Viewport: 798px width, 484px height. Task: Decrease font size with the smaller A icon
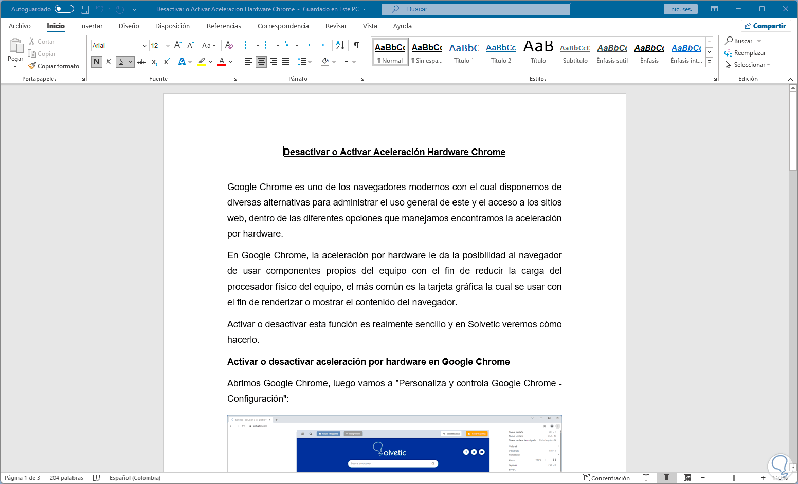(x=191, y=45)
